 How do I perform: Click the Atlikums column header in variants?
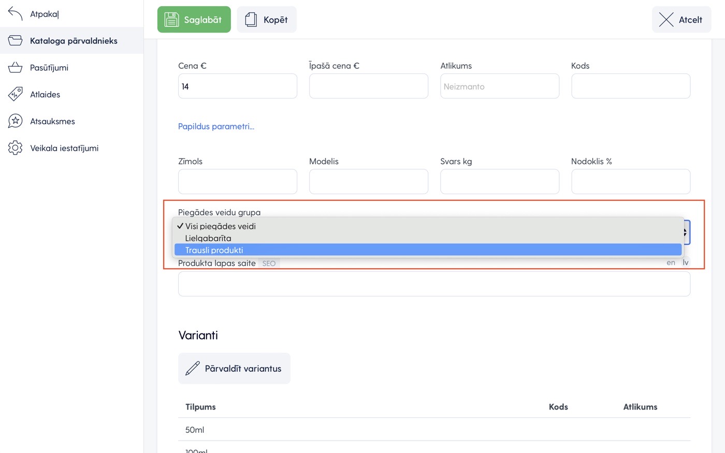[x=640, y=407]
